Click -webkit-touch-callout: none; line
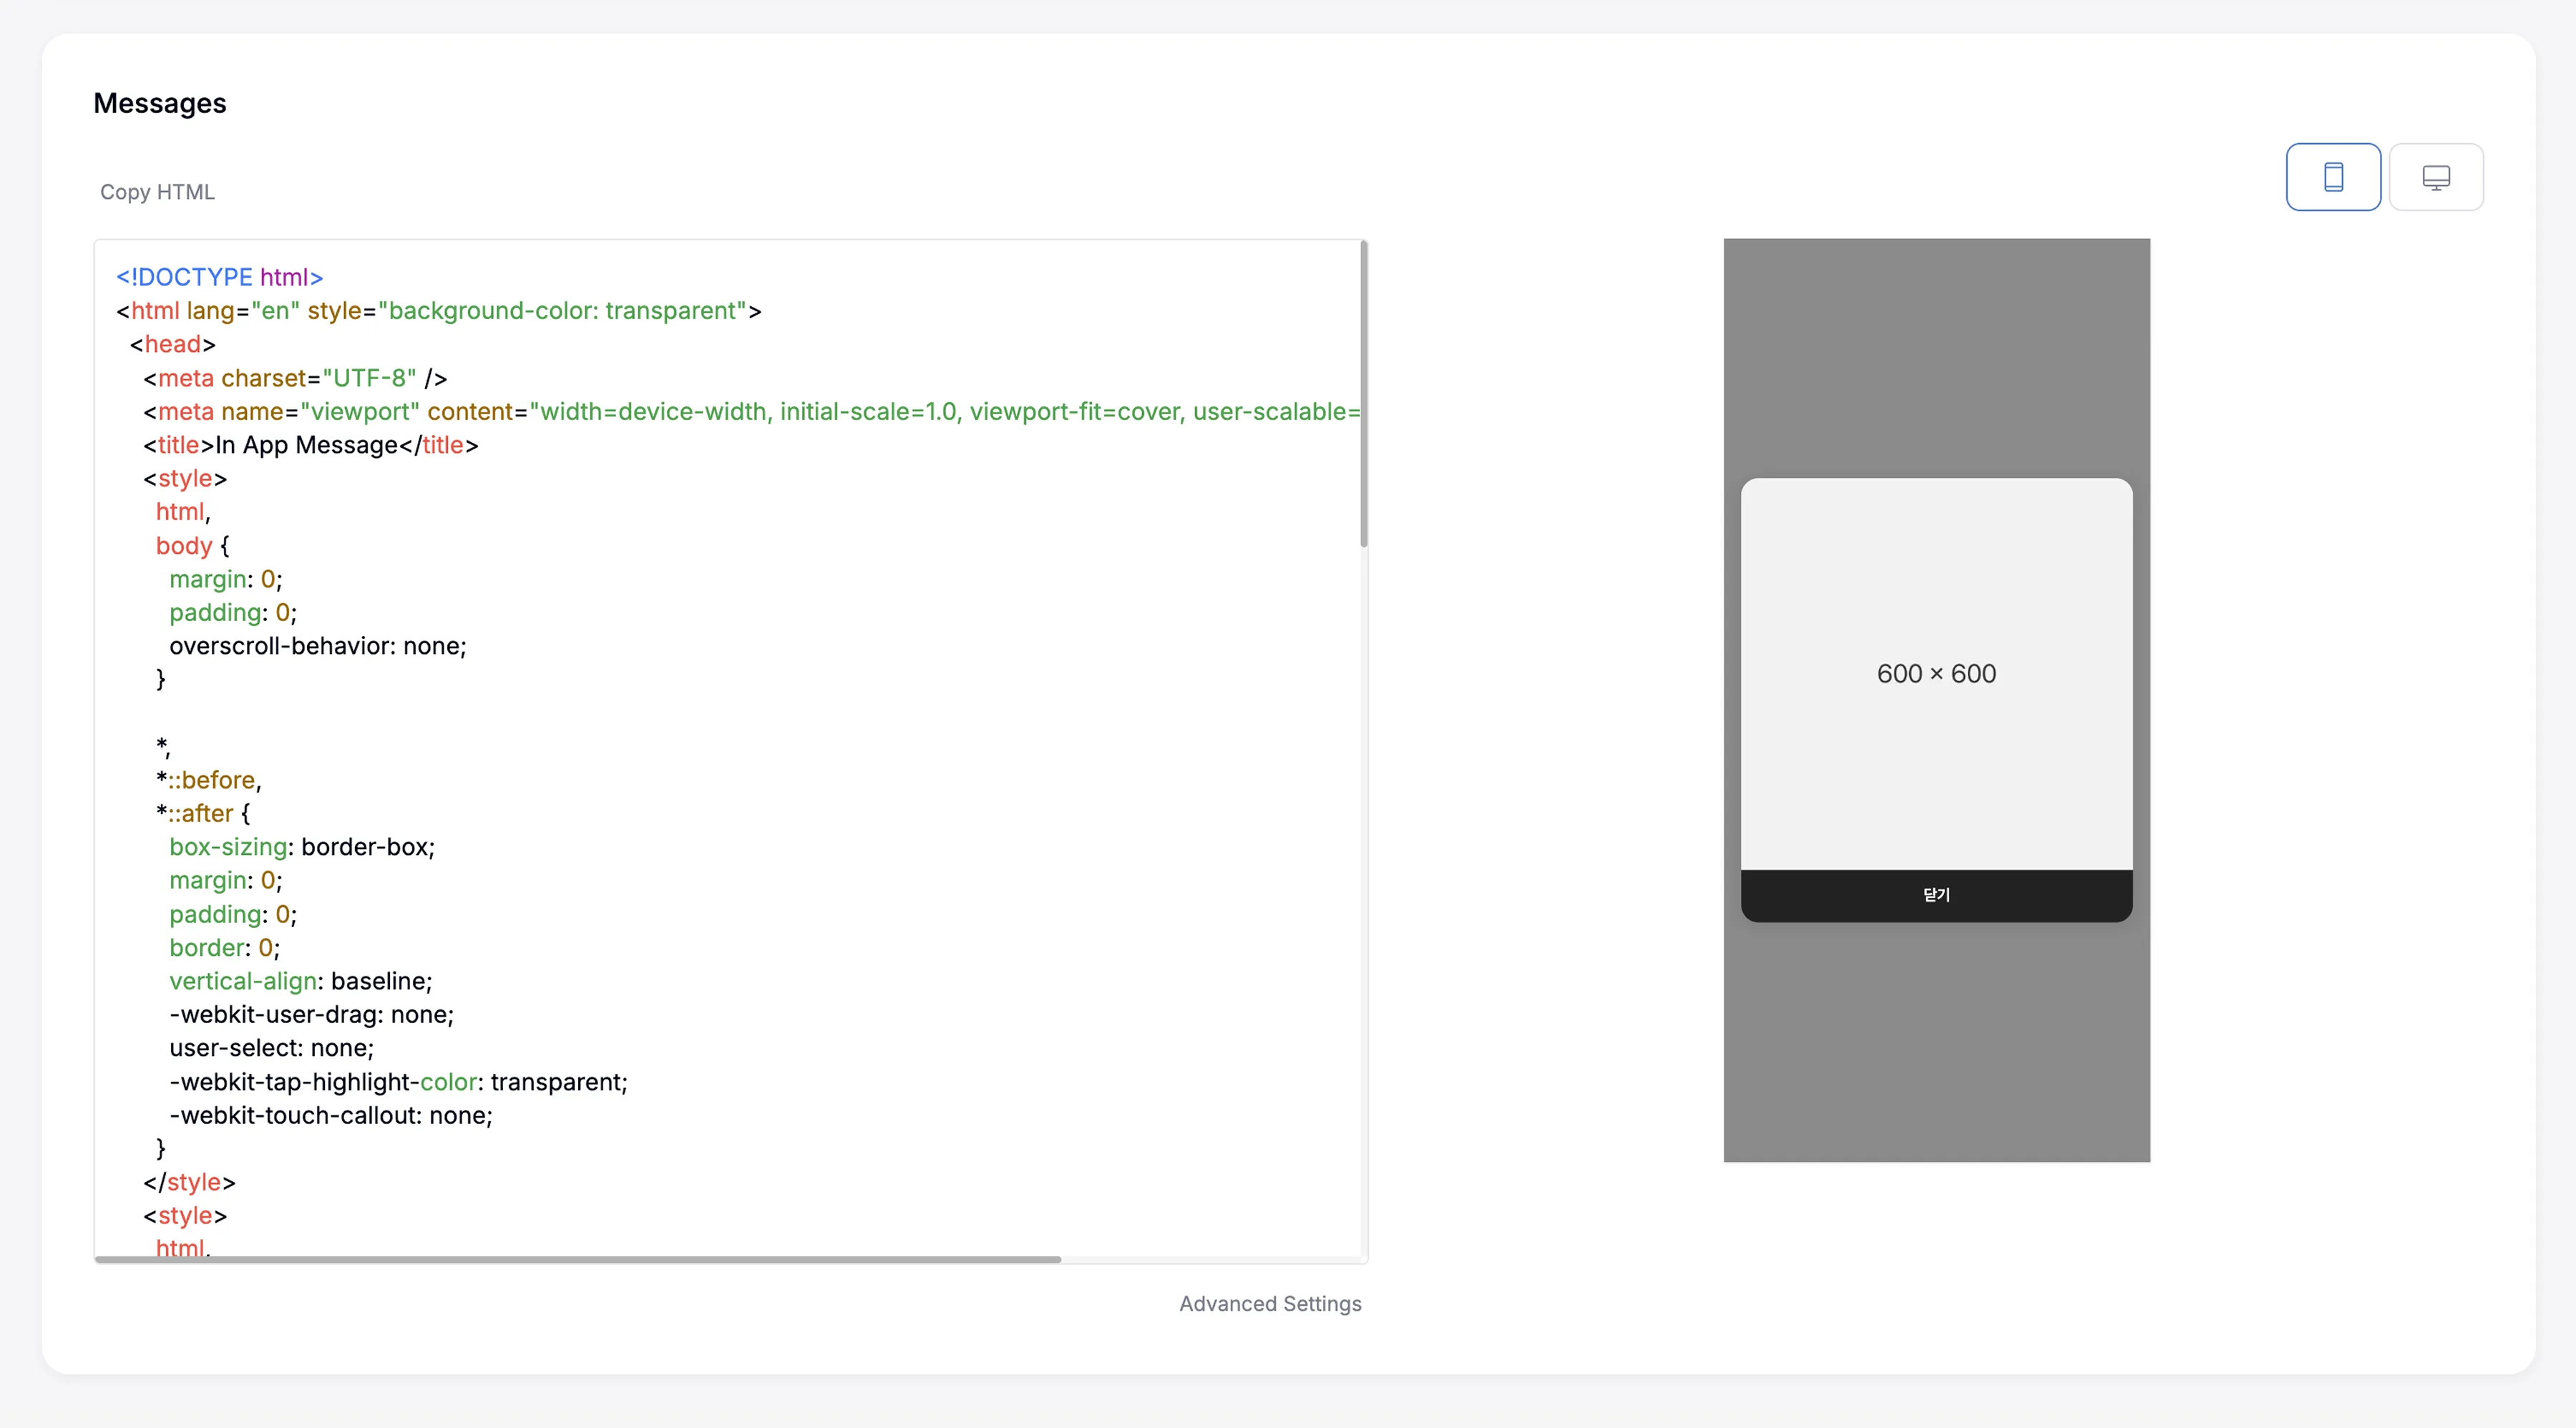2576x1428 pixels. [331, 1115]
